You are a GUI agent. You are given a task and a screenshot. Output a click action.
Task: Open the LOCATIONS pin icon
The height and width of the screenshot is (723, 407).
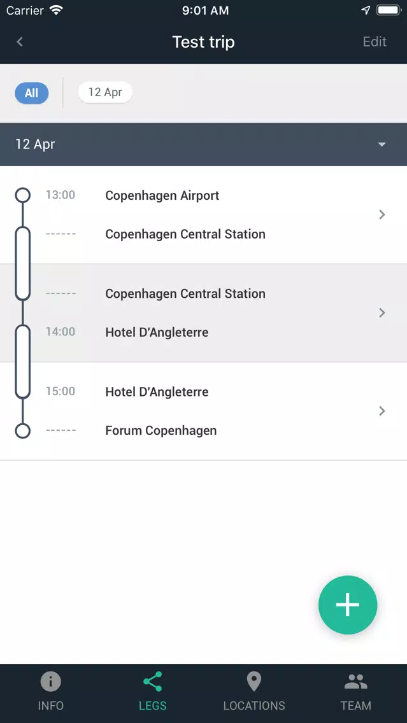pyautogui.click(x=253, y=682)
